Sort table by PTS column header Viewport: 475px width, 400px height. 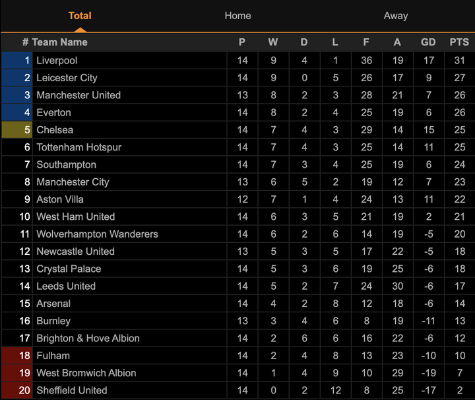459,42
